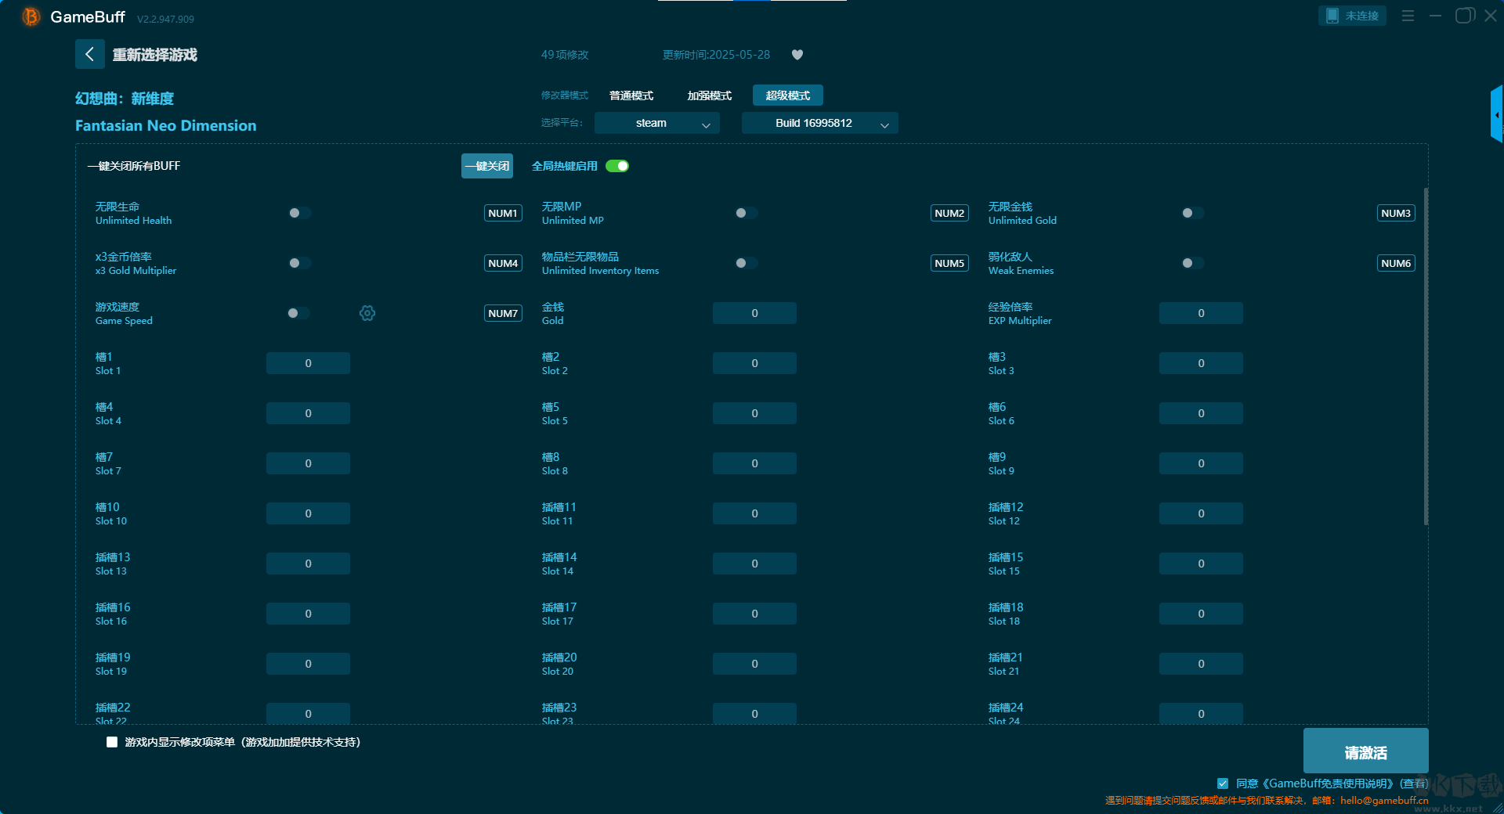Click the 请激活 activate button

point(1365,751)
